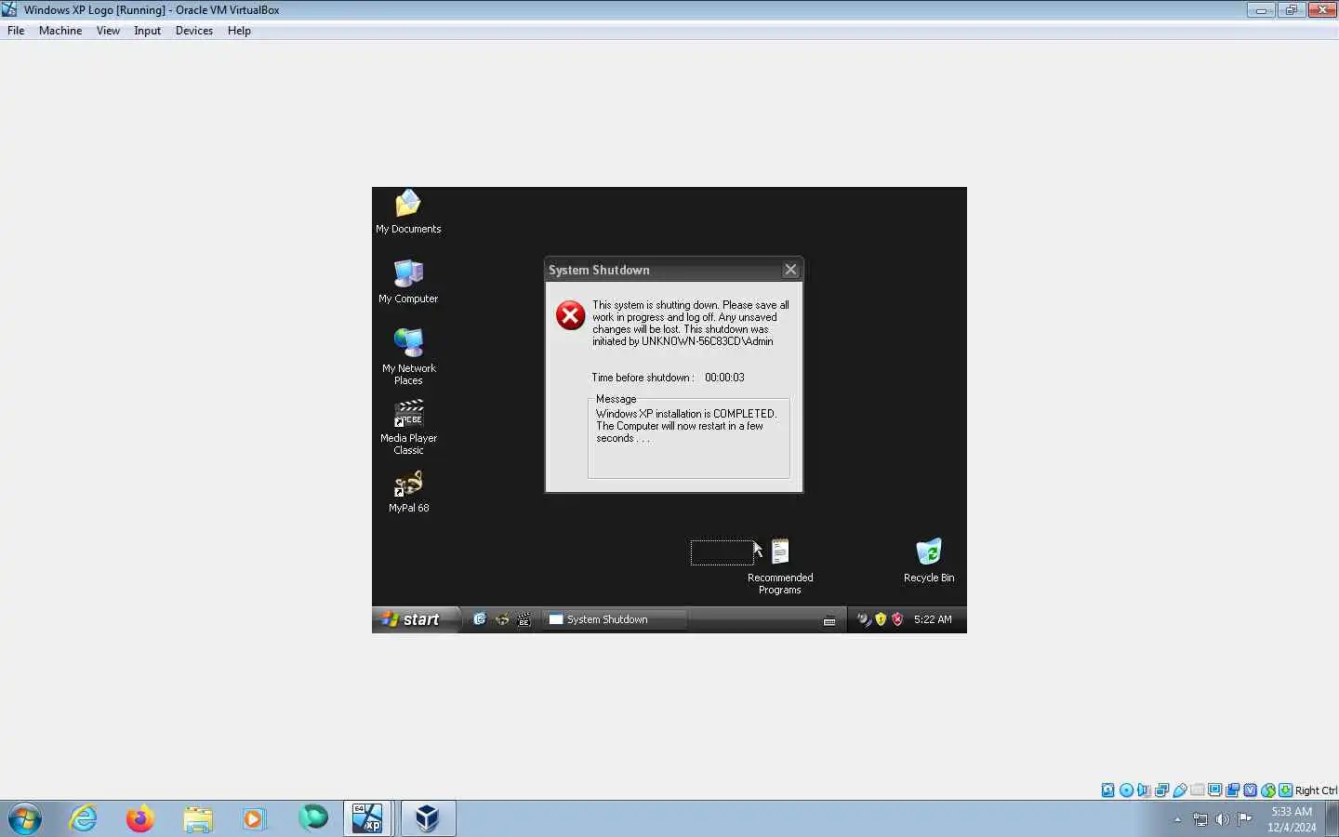The image size is (1339, 837).
Task: Select the Recycle Bin icon
Action: click(929, 561)
